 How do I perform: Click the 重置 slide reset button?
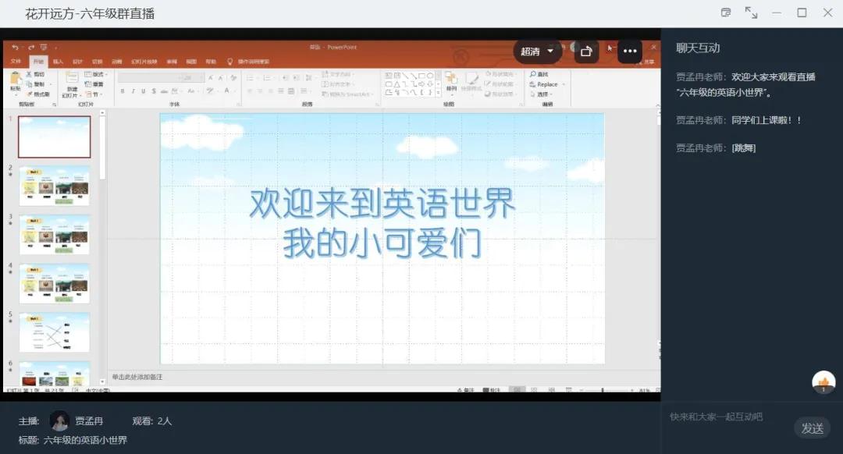(94, 84)
